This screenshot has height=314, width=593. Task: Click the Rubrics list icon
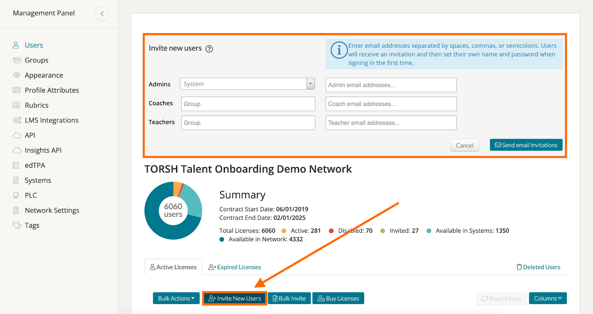point(16,105)
